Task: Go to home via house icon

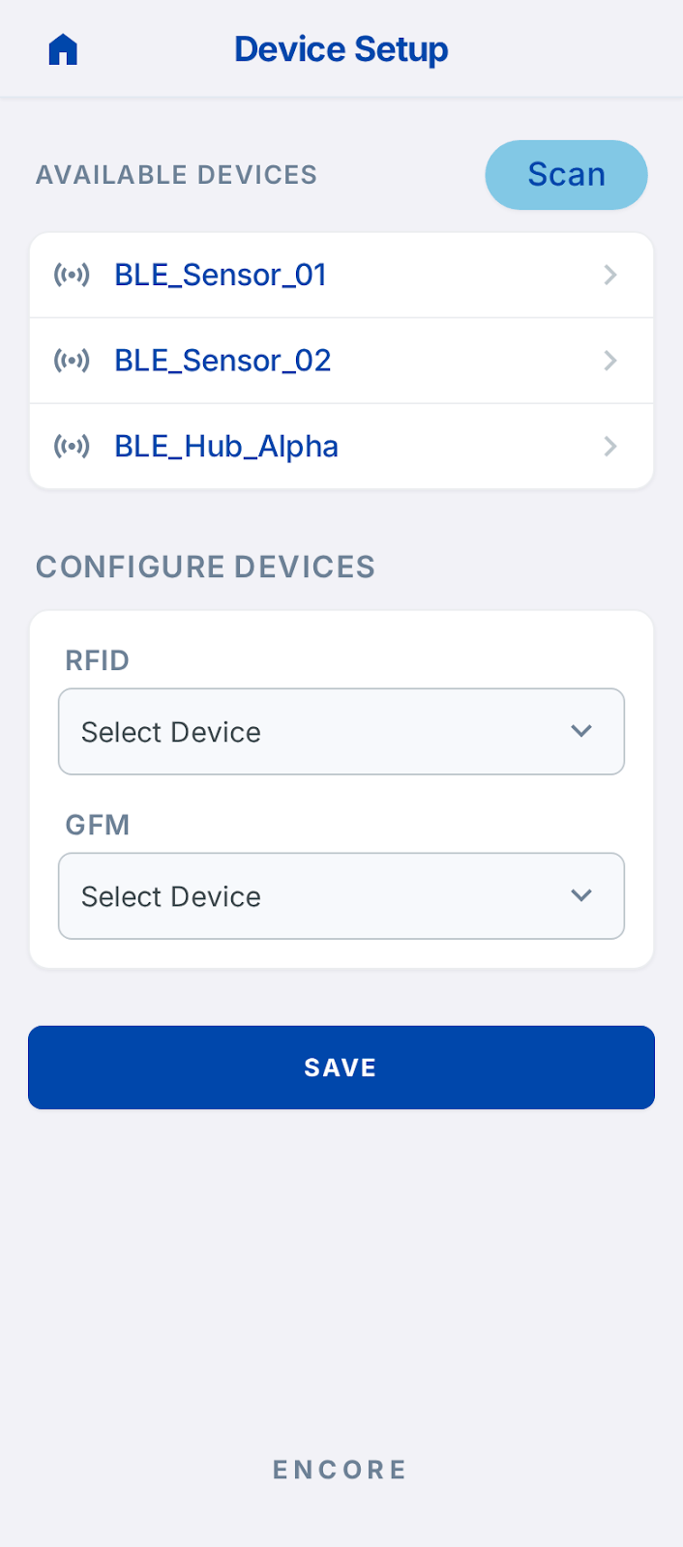Action: (63, 49)
